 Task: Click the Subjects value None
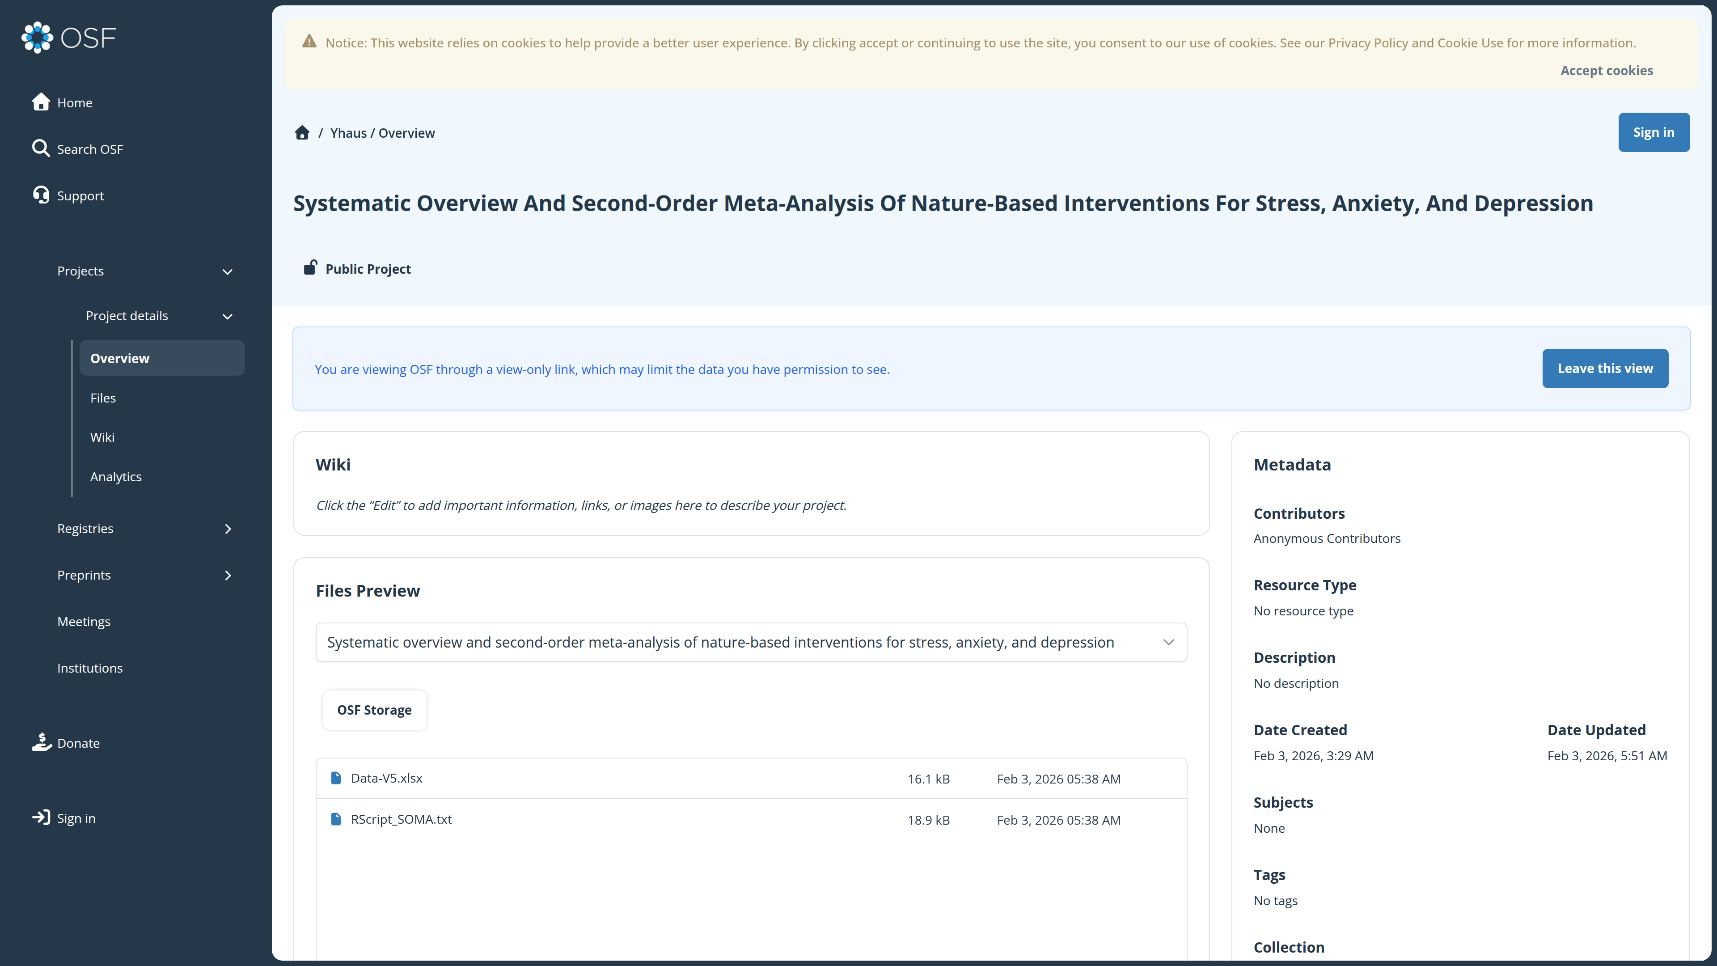pos(1269,828)
